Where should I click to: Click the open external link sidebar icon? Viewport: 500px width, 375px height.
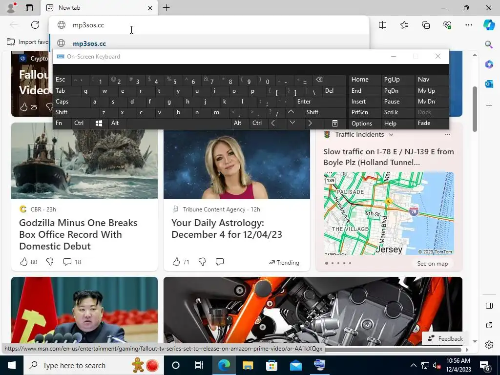tap(489, 325)
